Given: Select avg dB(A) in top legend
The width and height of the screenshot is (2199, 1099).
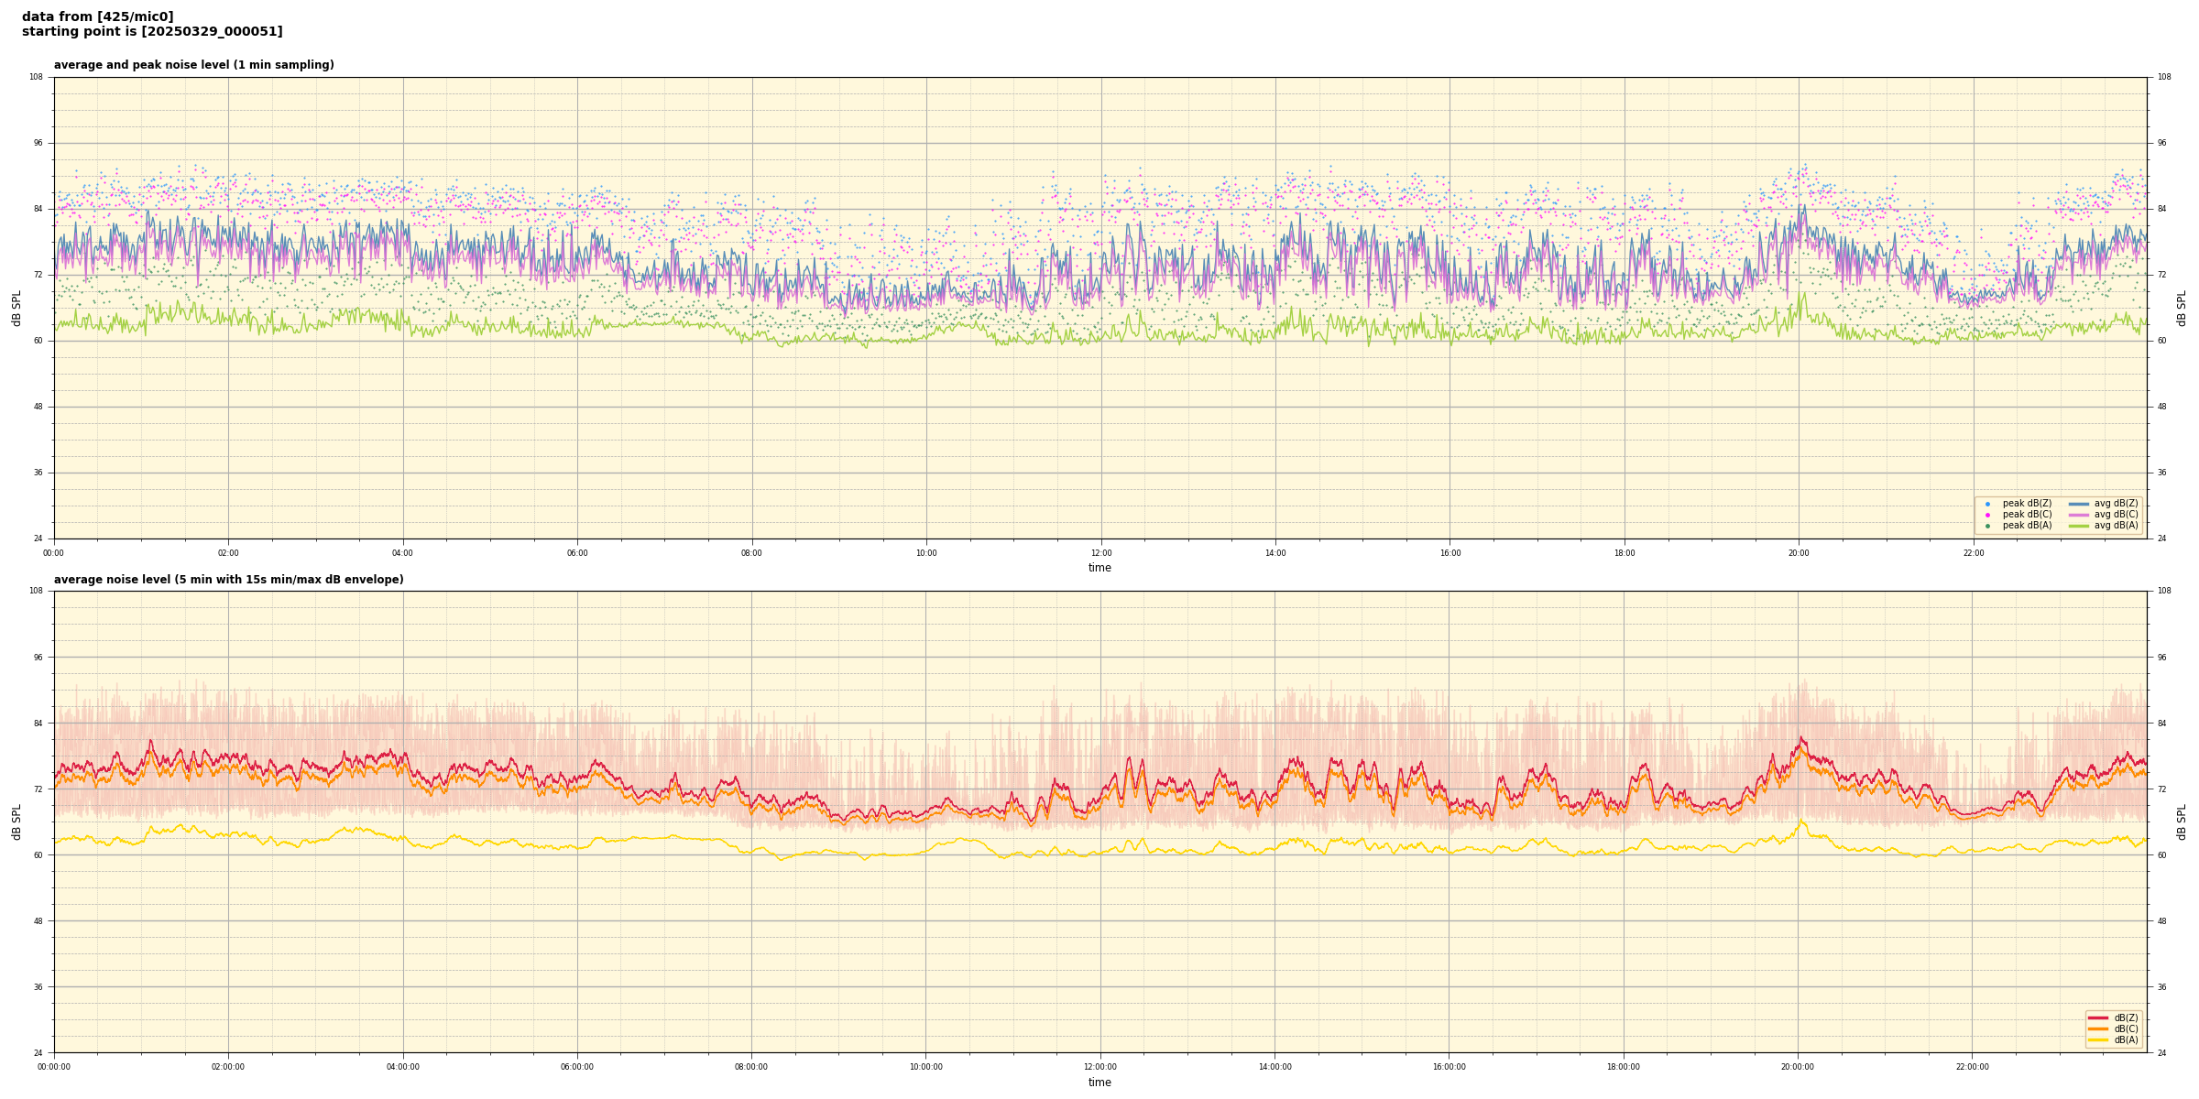Looking at the screenshot, I should (2116, 526).
